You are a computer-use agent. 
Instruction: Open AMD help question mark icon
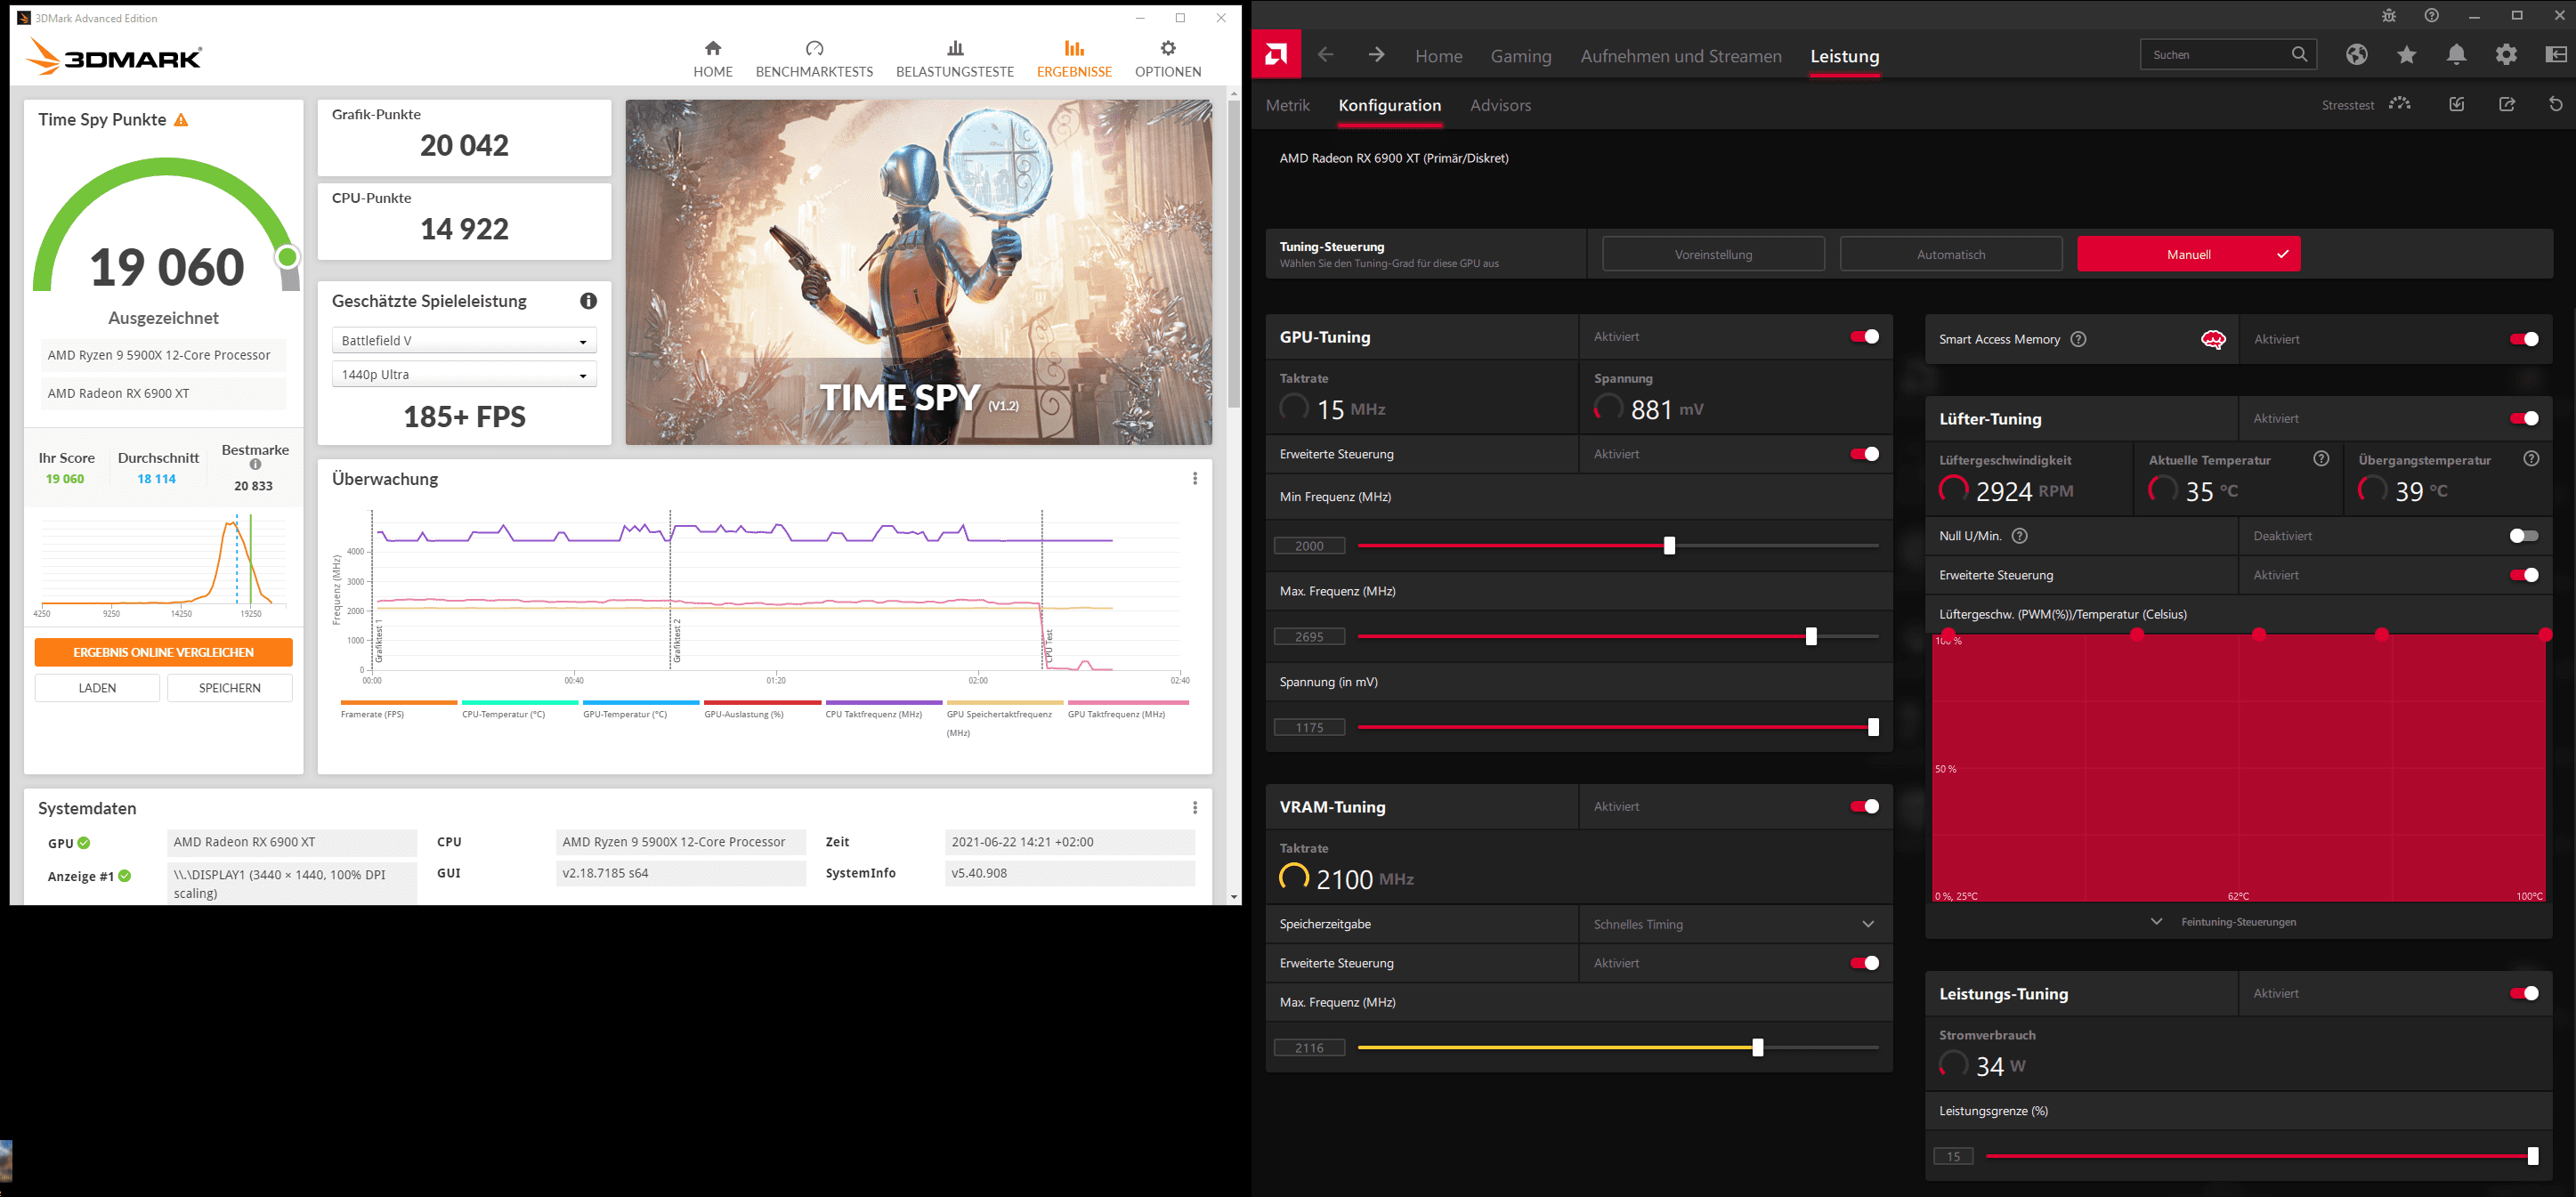pos(2432,16)
